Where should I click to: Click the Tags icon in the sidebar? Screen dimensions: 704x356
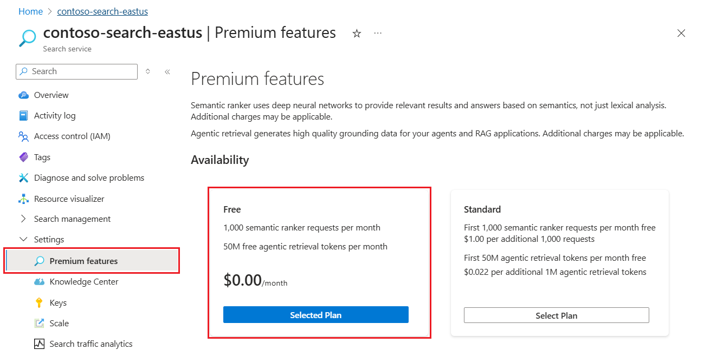(23, 157)
